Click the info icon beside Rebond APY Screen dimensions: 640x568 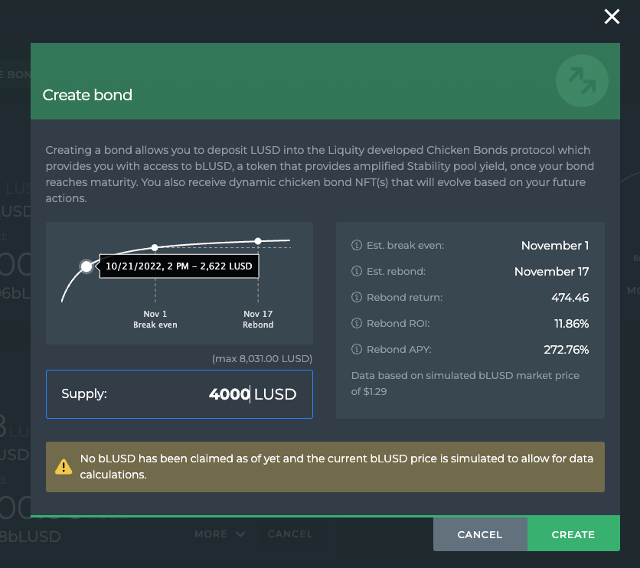pyautogui.click(x=356, y=350)
